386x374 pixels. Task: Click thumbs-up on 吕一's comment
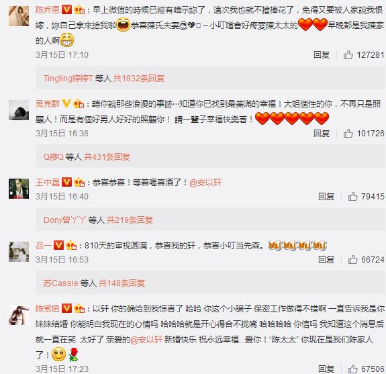[352, 259]
